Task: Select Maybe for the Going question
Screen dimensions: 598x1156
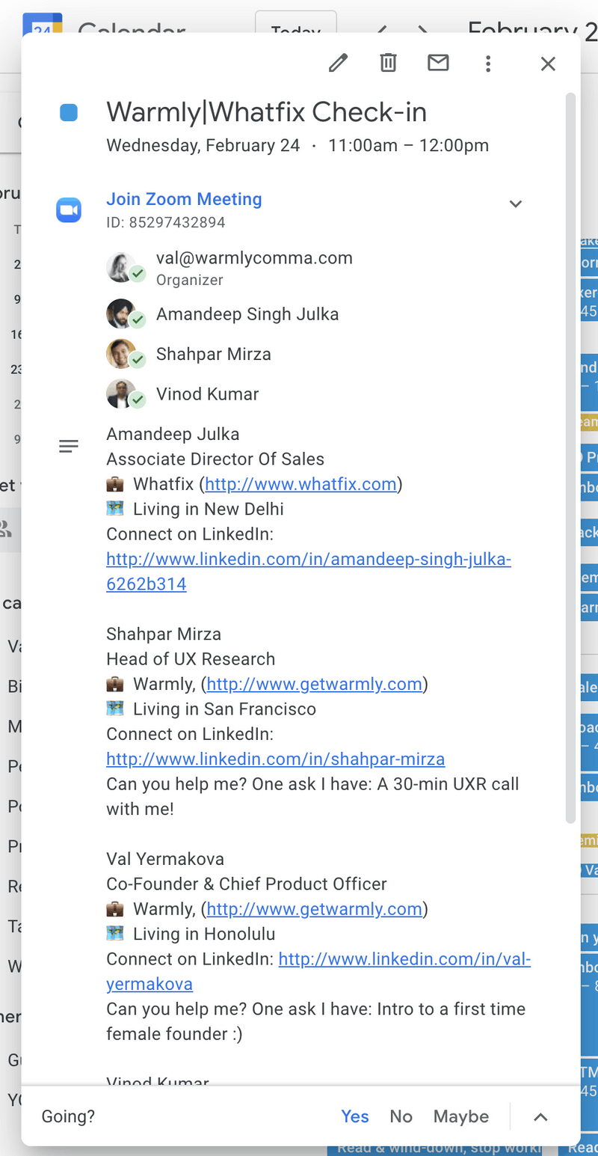Action: [460, 1116]
